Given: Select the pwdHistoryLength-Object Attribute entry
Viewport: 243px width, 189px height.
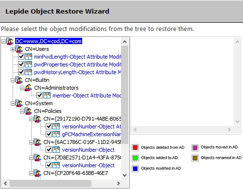Looking at the screenshot, I should pyautogui.click(x=77, y=72).
